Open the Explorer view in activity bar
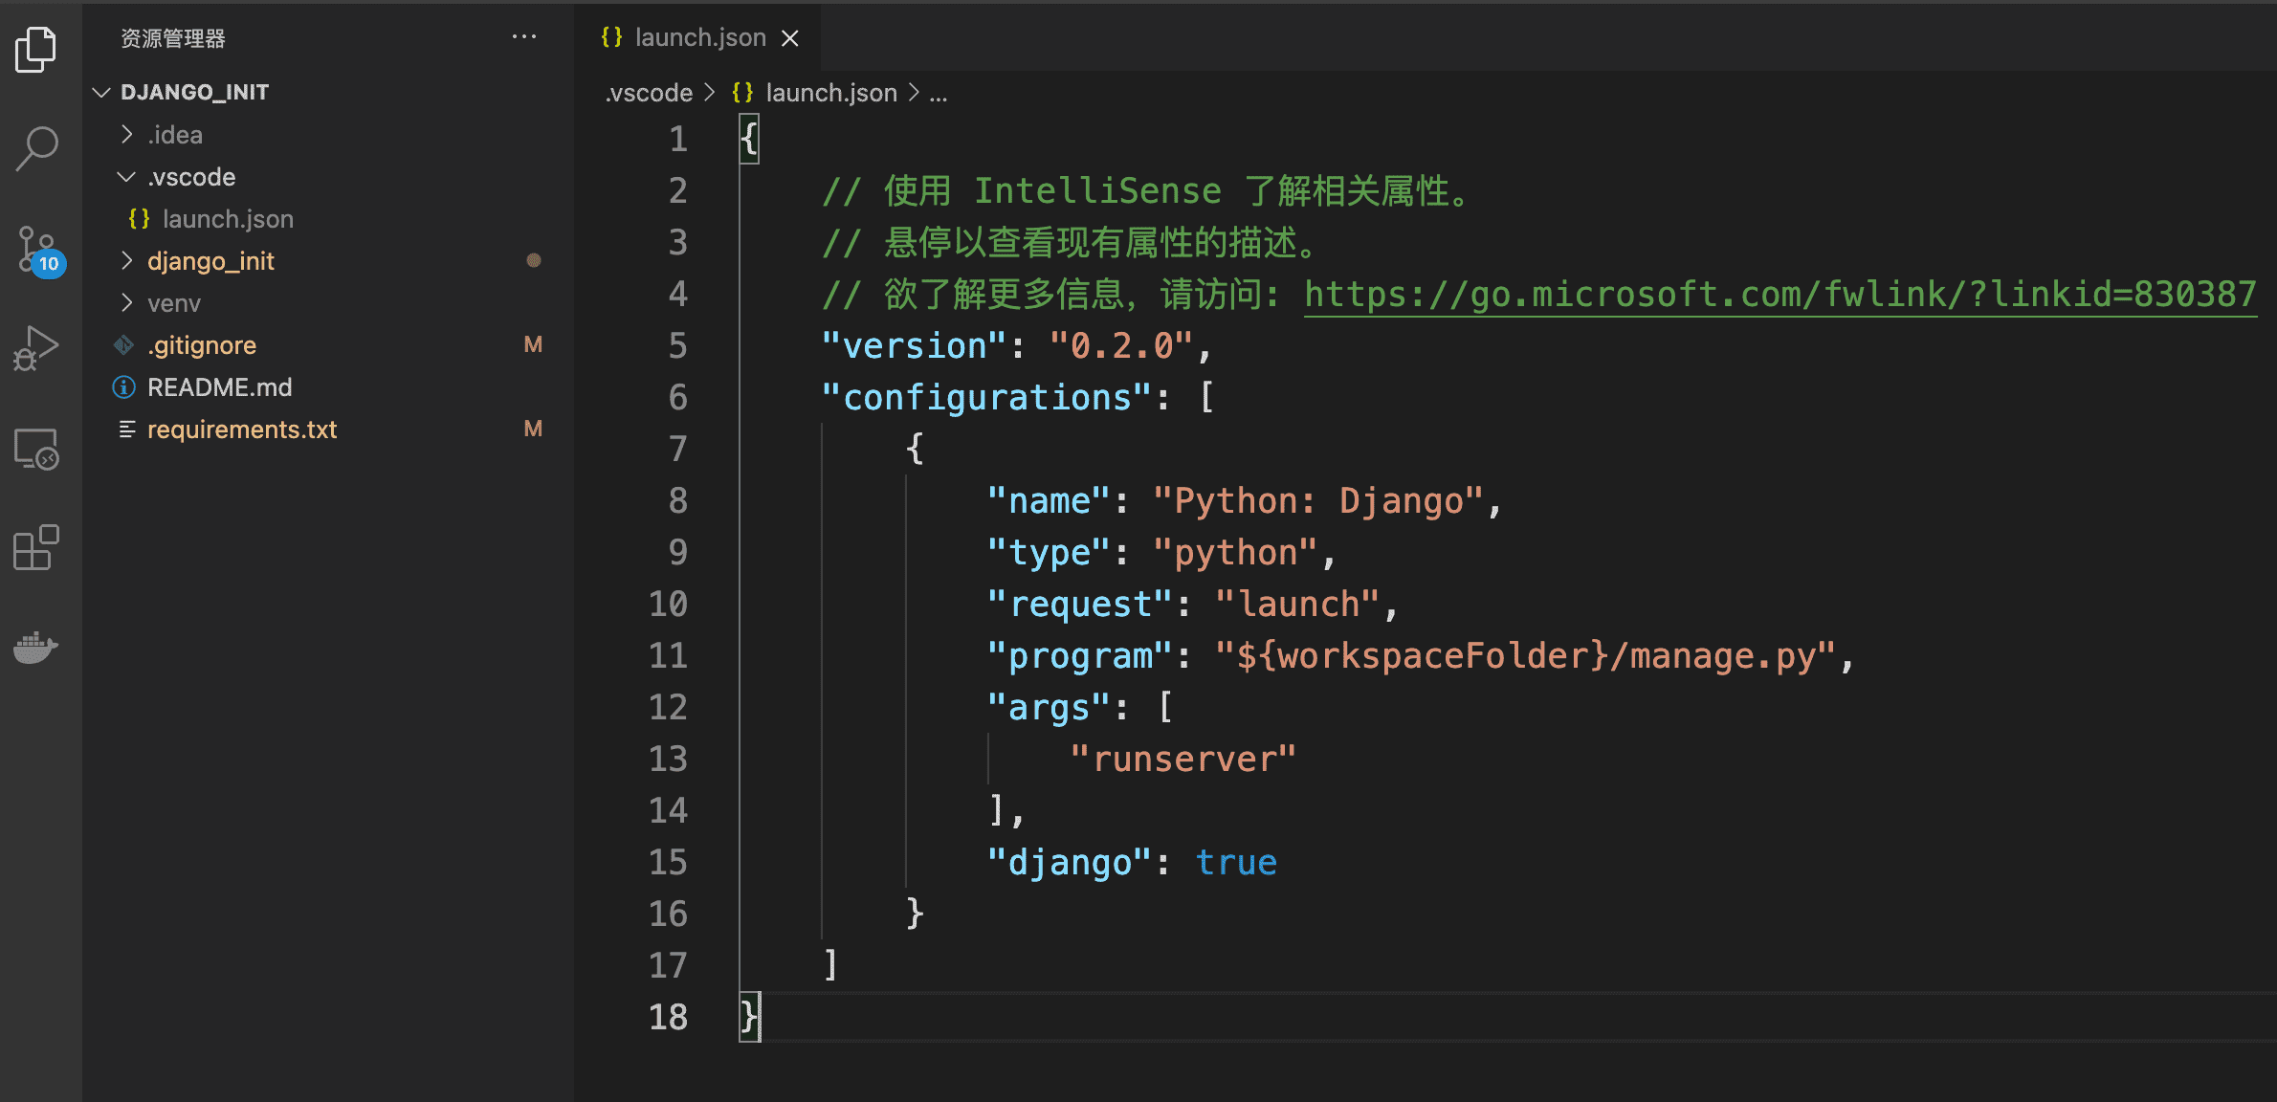The width and height of the screenshot is (2277, 1102). tap(36, 50)
